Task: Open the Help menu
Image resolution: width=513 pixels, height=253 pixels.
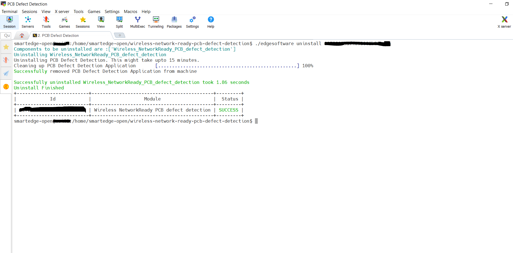Action: pos(146,12)
